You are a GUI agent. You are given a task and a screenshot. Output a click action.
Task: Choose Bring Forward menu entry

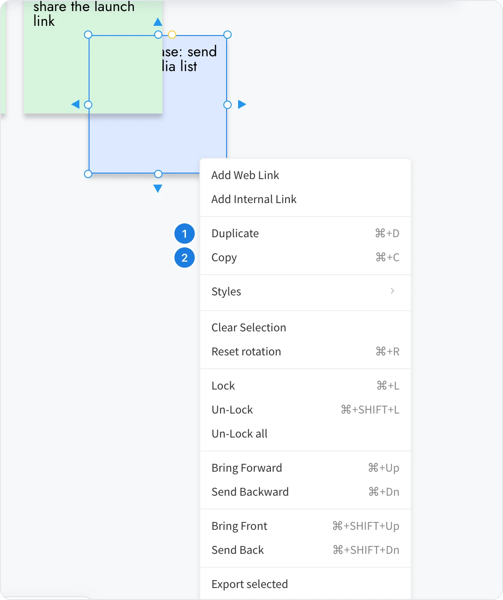(305, 468)
